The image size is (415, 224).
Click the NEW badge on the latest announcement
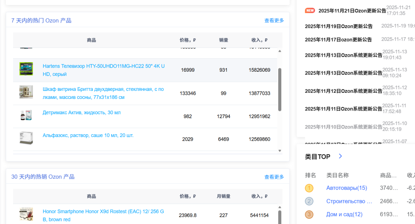[310, 11]
